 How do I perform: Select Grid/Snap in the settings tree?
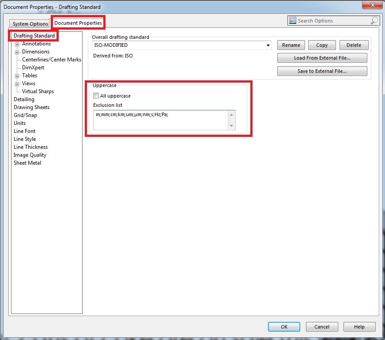point(25,115)
